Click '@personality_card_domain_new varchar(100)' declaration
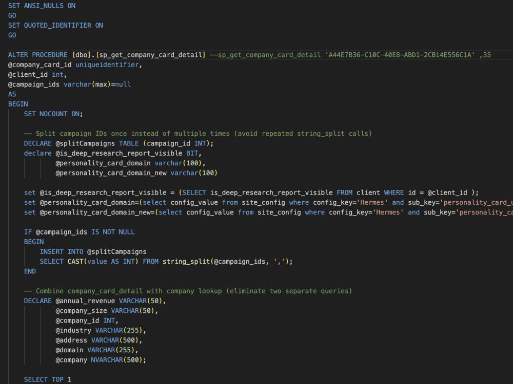Image resolution: width=513 pixels, height=384 pixels. 136,173
